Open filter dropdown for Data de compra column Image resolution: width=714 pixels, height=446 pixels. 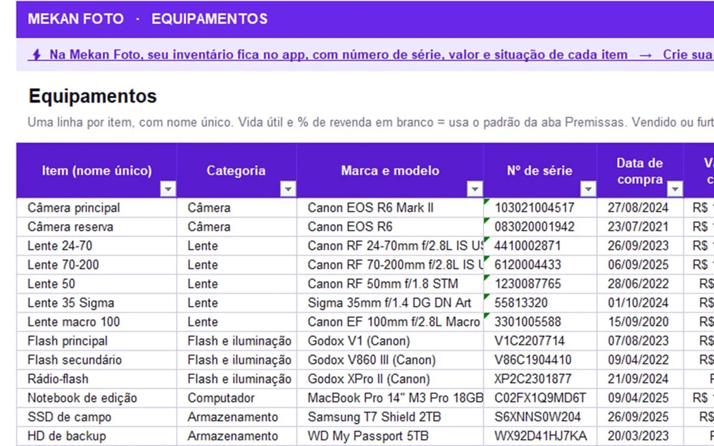675,189
